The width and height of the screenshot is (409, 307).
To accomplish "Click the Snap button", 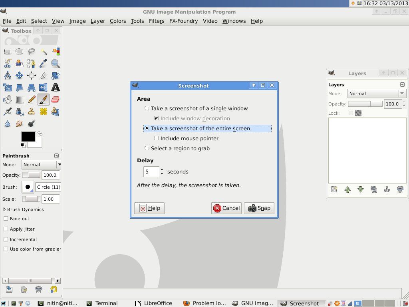I will click(x=259, y=208).
